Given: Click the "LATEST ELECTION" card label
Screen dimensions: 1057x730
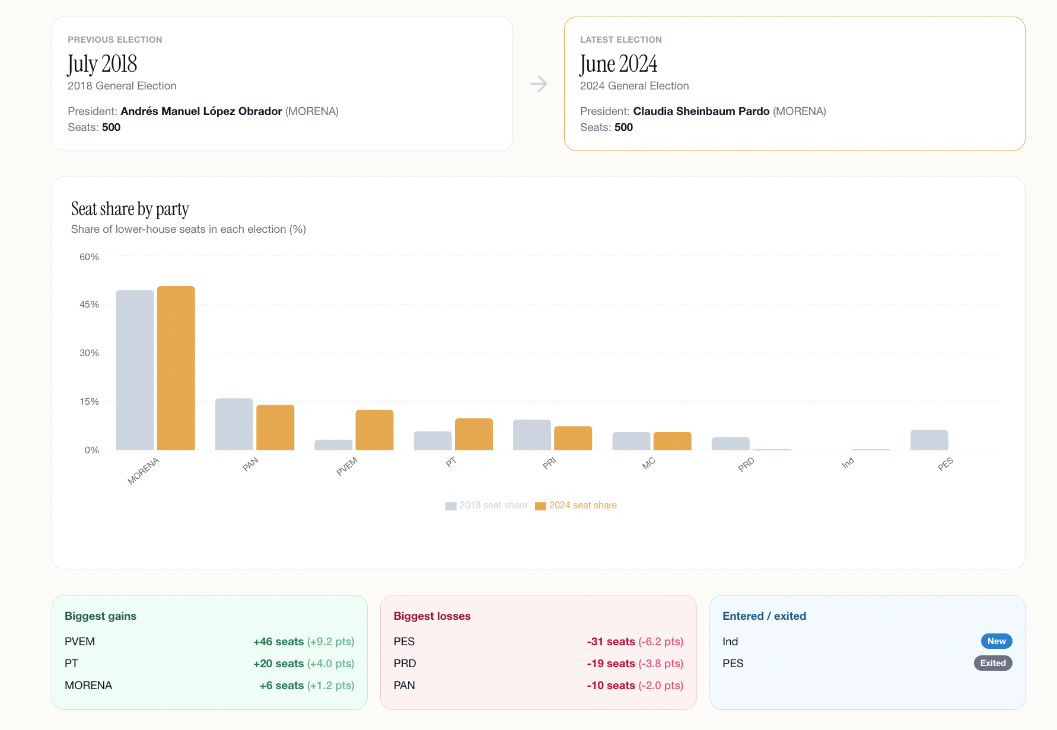Looking at the screenshot, I should (x=621, y=40).
